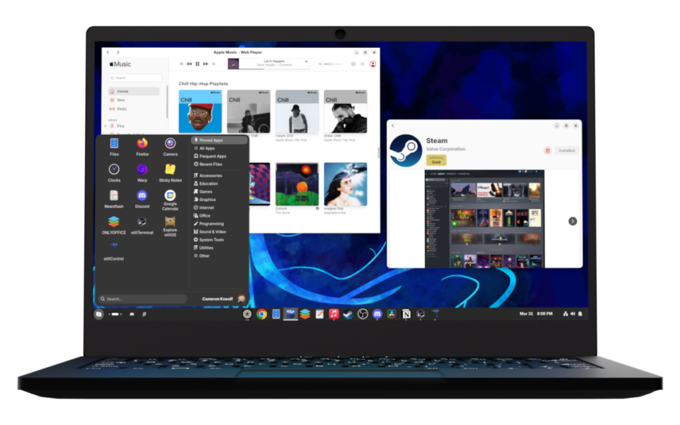
Task: Click the uninstall trash icon for Steam
Action: pos(548,151)
